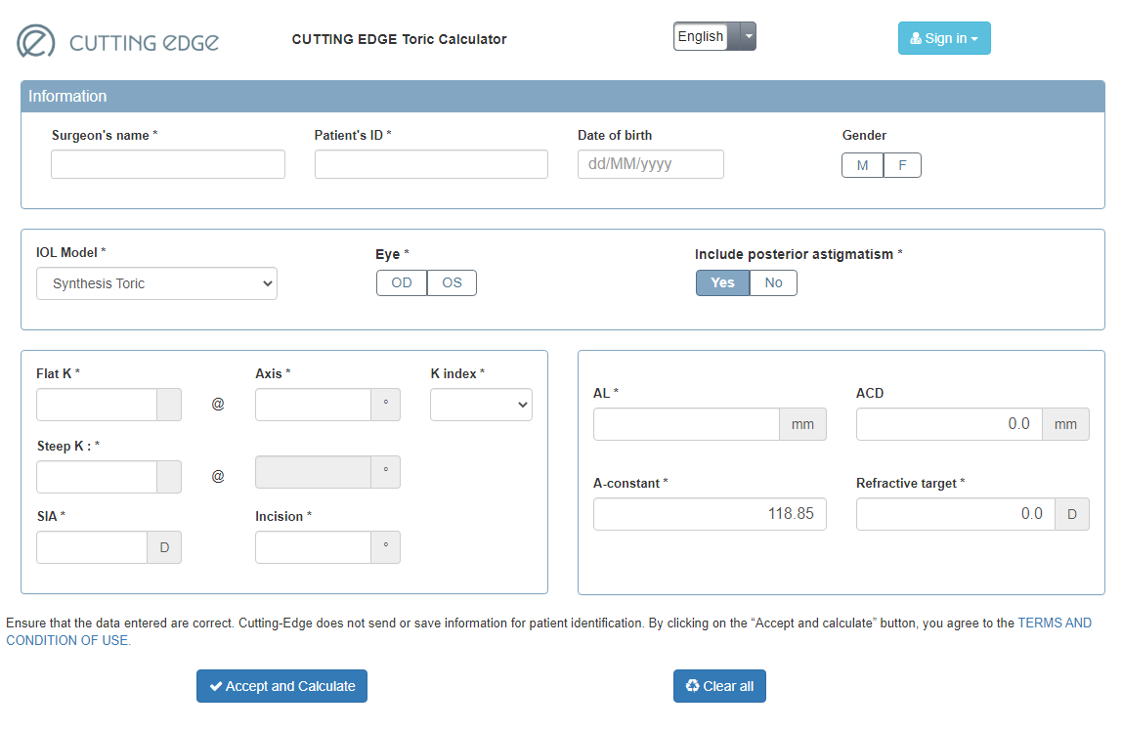The image size is (1122, 731).
Task: Click the SIA input field
Action: click(x=92, y=547)
